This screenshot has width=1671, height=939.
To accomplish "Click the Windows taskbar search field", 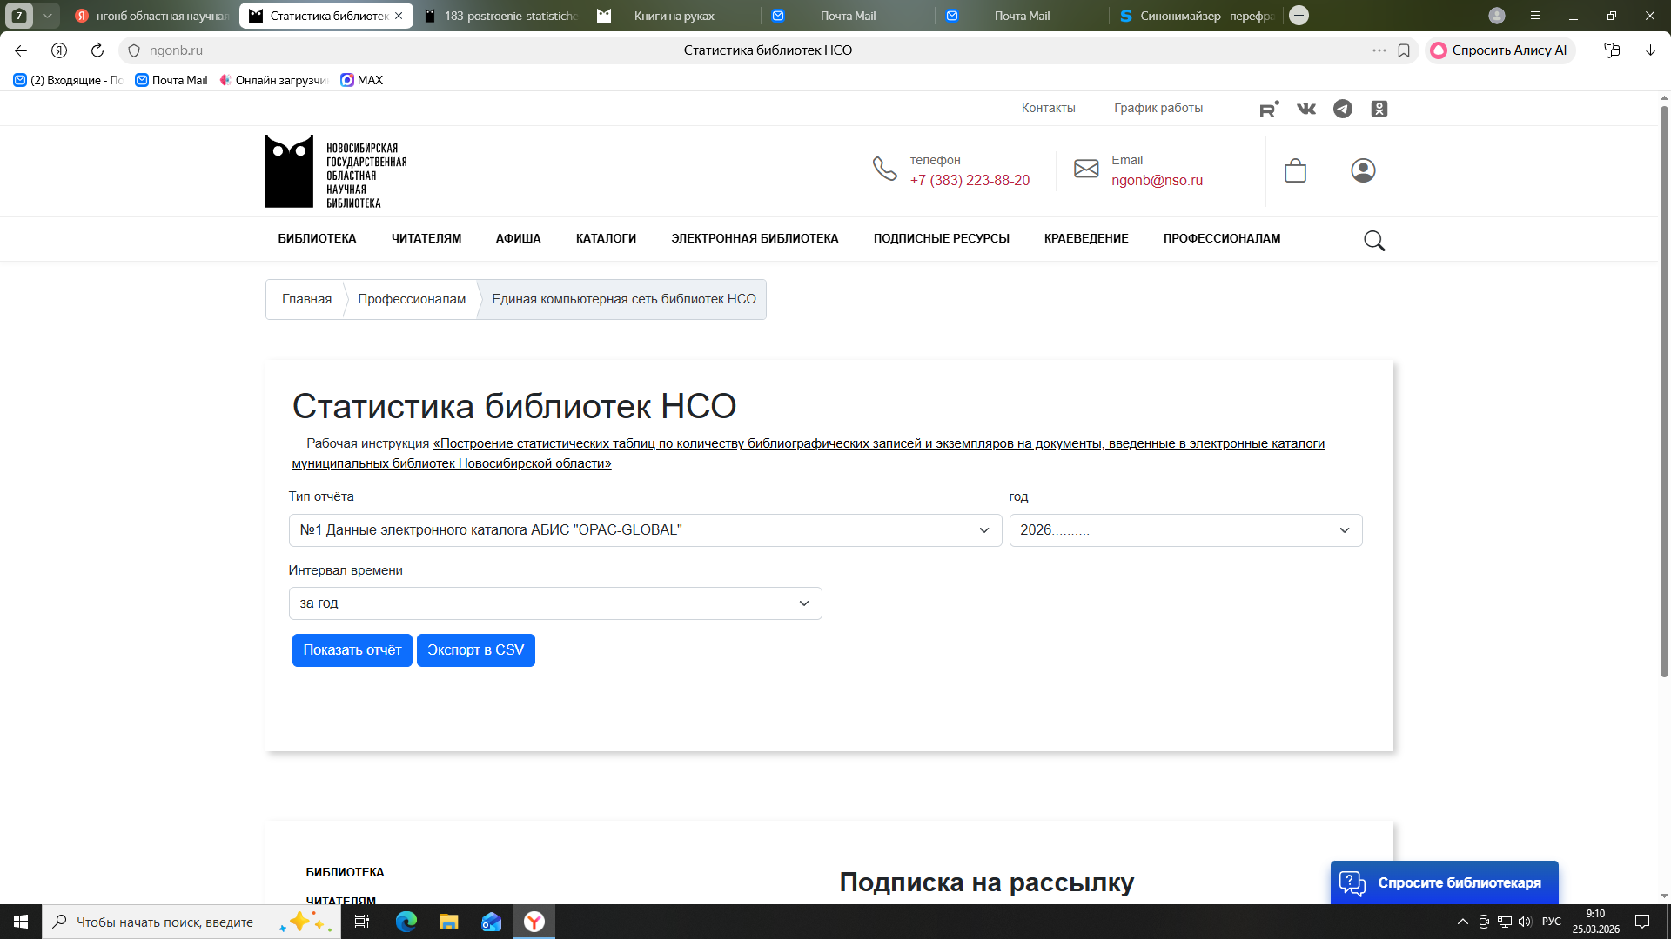I will coord(165,922).
